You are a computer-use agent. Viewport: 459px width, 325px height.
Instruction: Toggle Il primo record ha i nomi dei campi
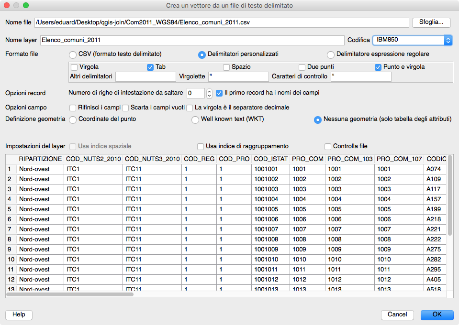tap(219, 93)
